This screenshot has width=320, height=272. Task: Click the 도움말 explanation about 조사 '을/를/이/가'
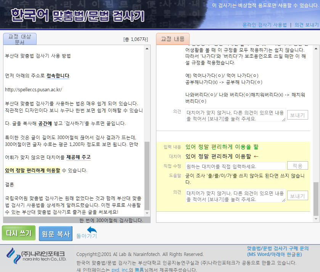coord(245,179)
